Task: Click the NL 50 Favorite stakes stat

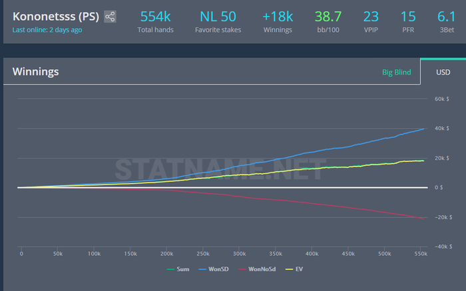Action: tap(218, 21)
